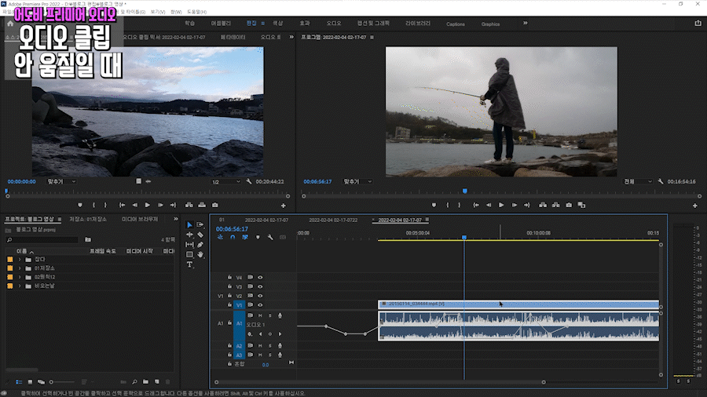Open Source monitor settings wrench
Screen dimensions: 707x397
[x=249, y=181]
